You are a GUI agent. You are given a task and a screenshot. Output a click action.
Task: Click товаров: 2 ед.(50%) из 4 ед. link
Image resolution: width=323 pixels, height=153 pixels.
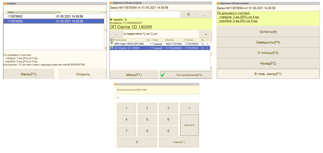click(239, 17)
